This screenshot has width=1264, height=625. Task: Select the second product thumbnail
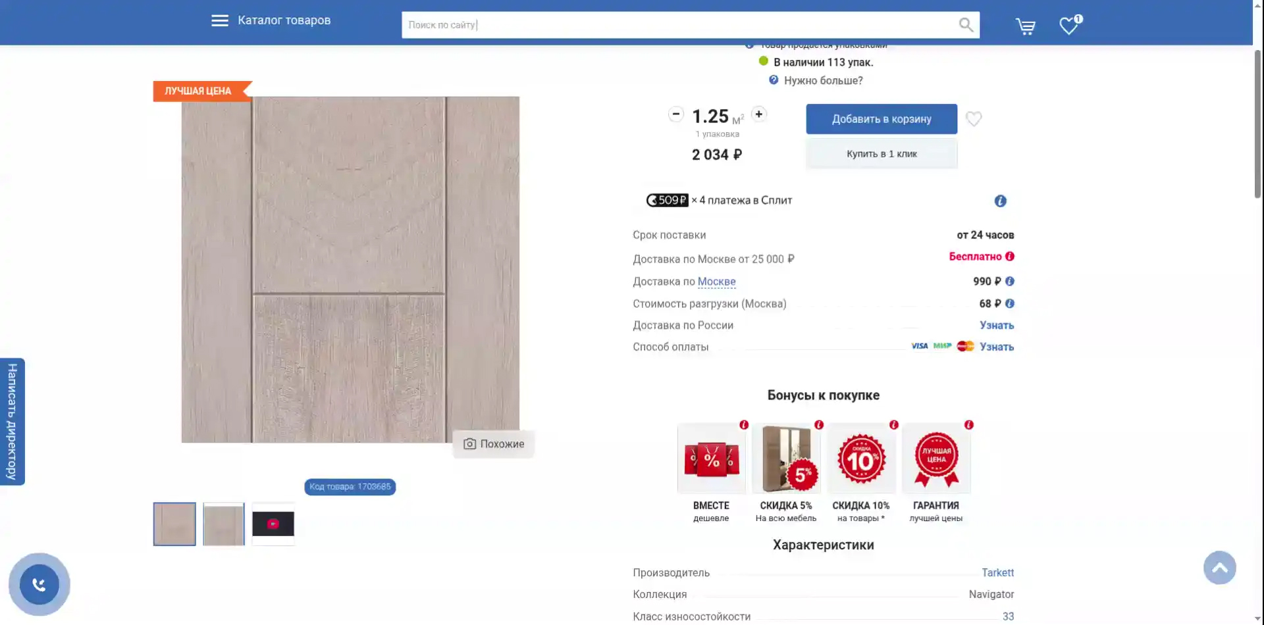224,524
